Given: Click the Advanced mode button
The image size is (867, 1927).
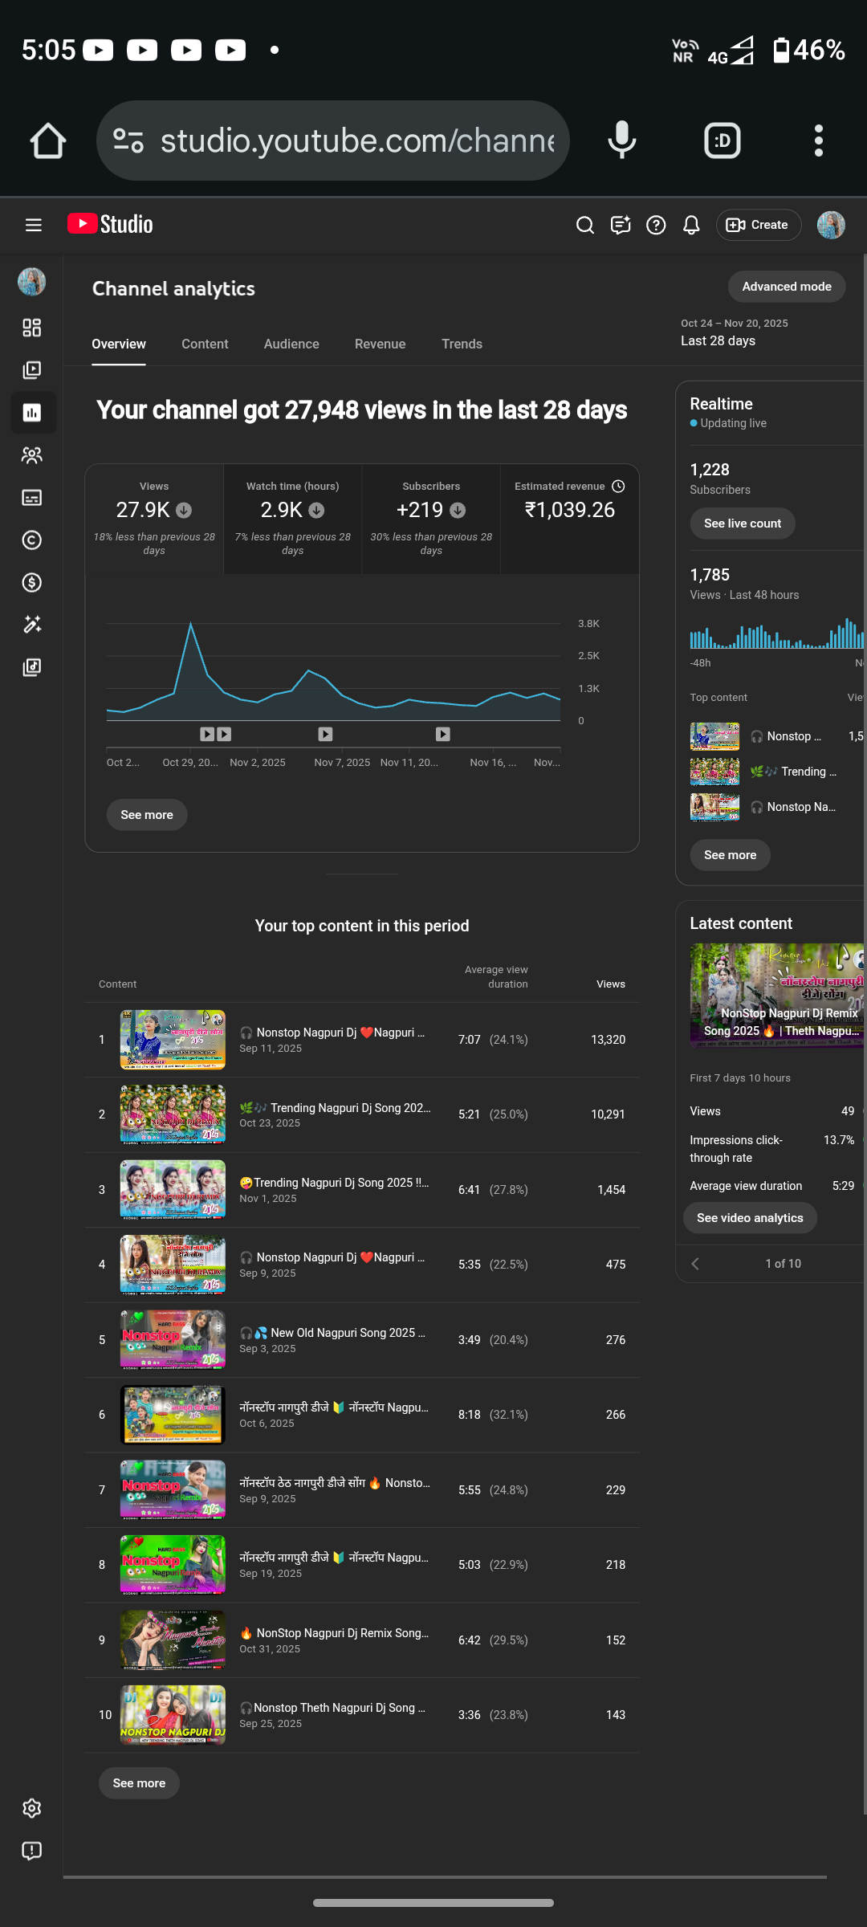Looking at the screenshot, I should 786,287.
